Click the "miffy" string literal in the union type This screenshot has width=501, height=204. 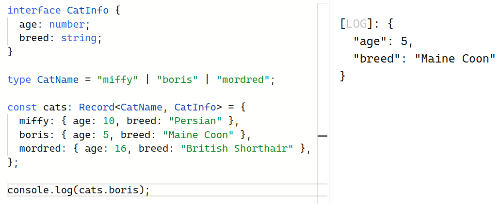[117, 79]
